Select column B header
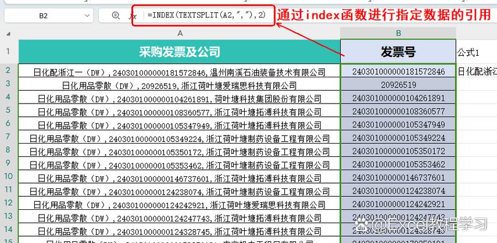The height and width of the screenshot is (243, 497). [x=398, y=33]
